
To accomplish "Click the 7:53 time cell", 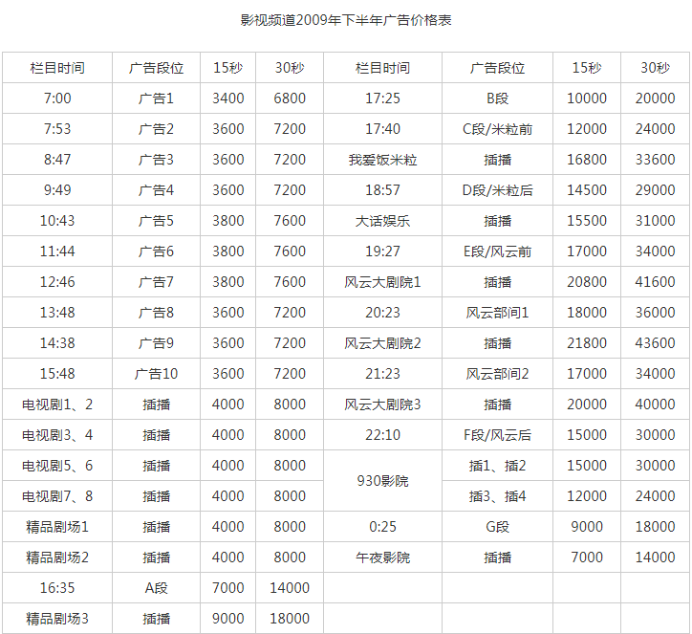I will (x=57, y=128).
